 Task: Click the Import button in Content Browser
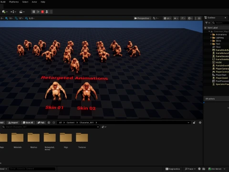[13, 123]
